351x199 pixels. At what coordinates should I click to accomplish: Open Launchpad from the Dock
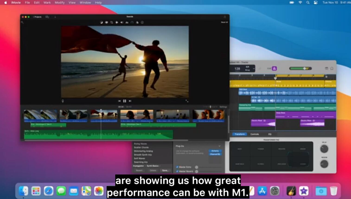36,191
